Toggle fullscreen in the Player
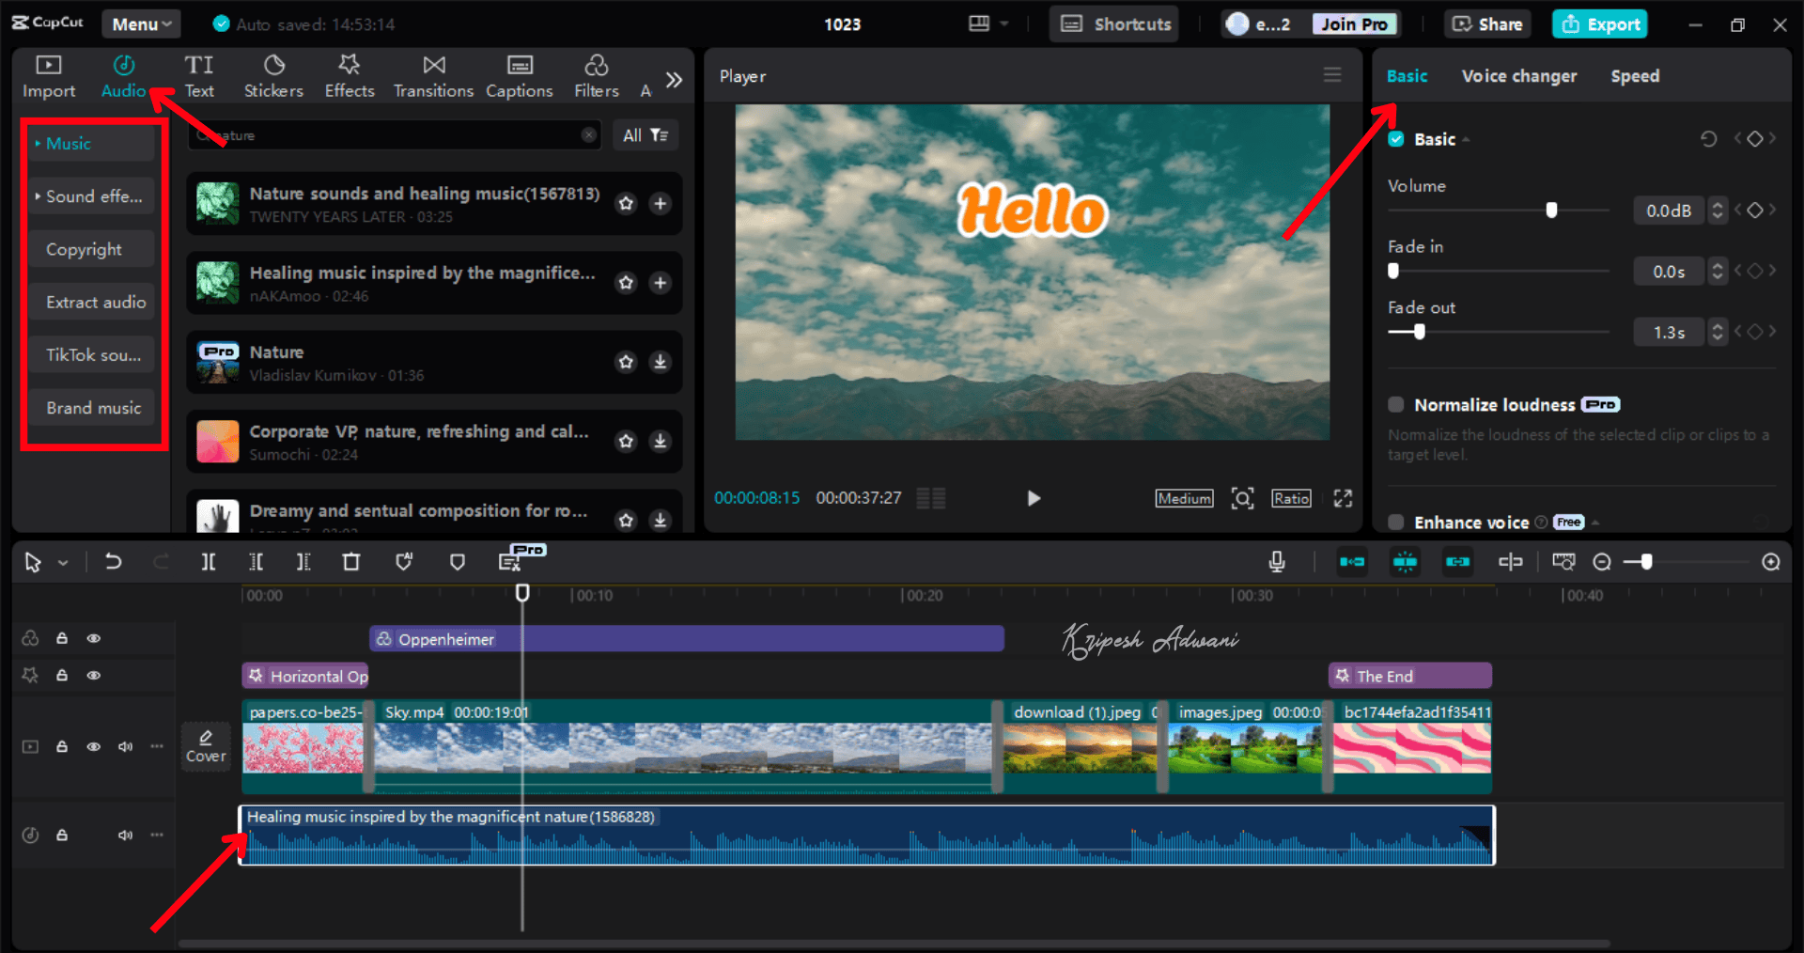Image resolution: width=1804 pixels, height=953 pixels. click(x=1343, y=498)
